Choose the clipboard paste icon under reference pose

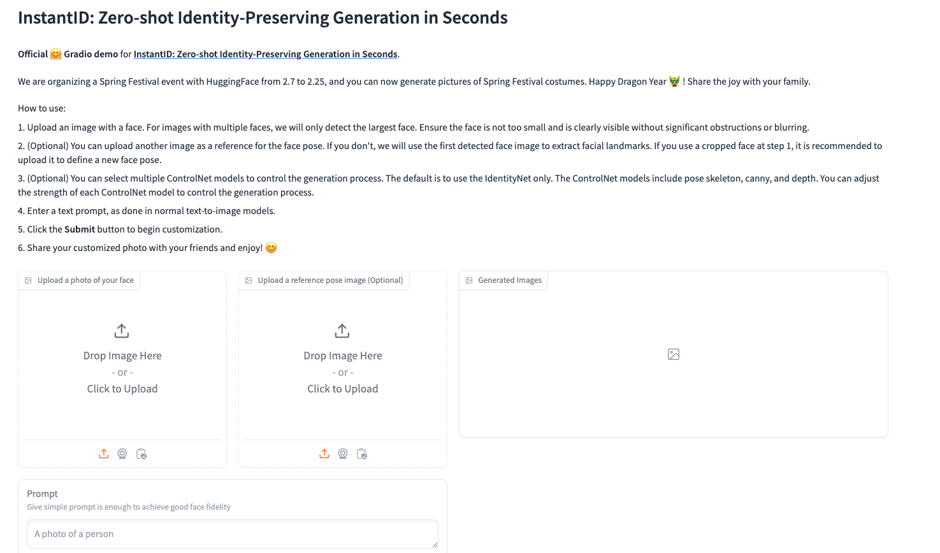click(x=362, y=454)
